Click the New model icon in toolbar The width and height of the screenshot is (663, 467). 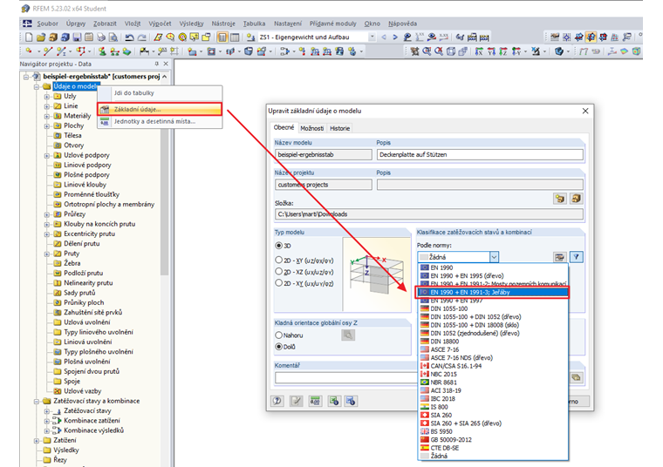(x=29, y=37)
